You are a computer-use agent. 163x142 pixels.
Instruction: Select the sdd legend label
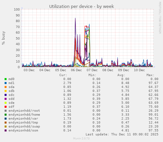click(11, 99)
